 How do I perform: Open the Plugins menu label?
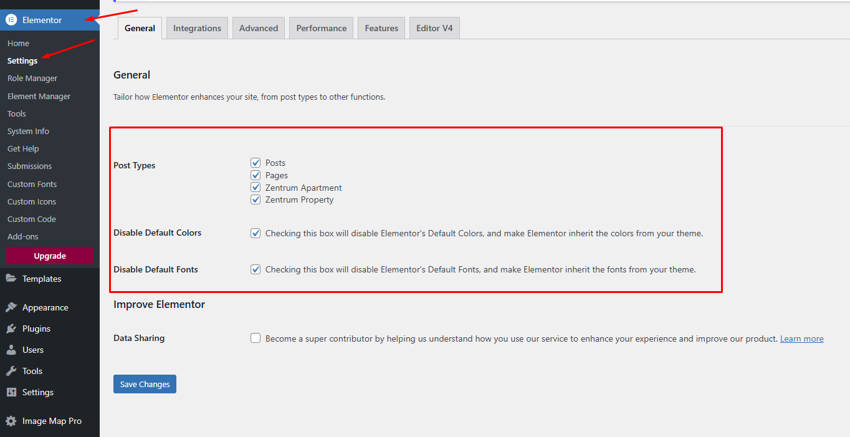[x=36, y=329]
